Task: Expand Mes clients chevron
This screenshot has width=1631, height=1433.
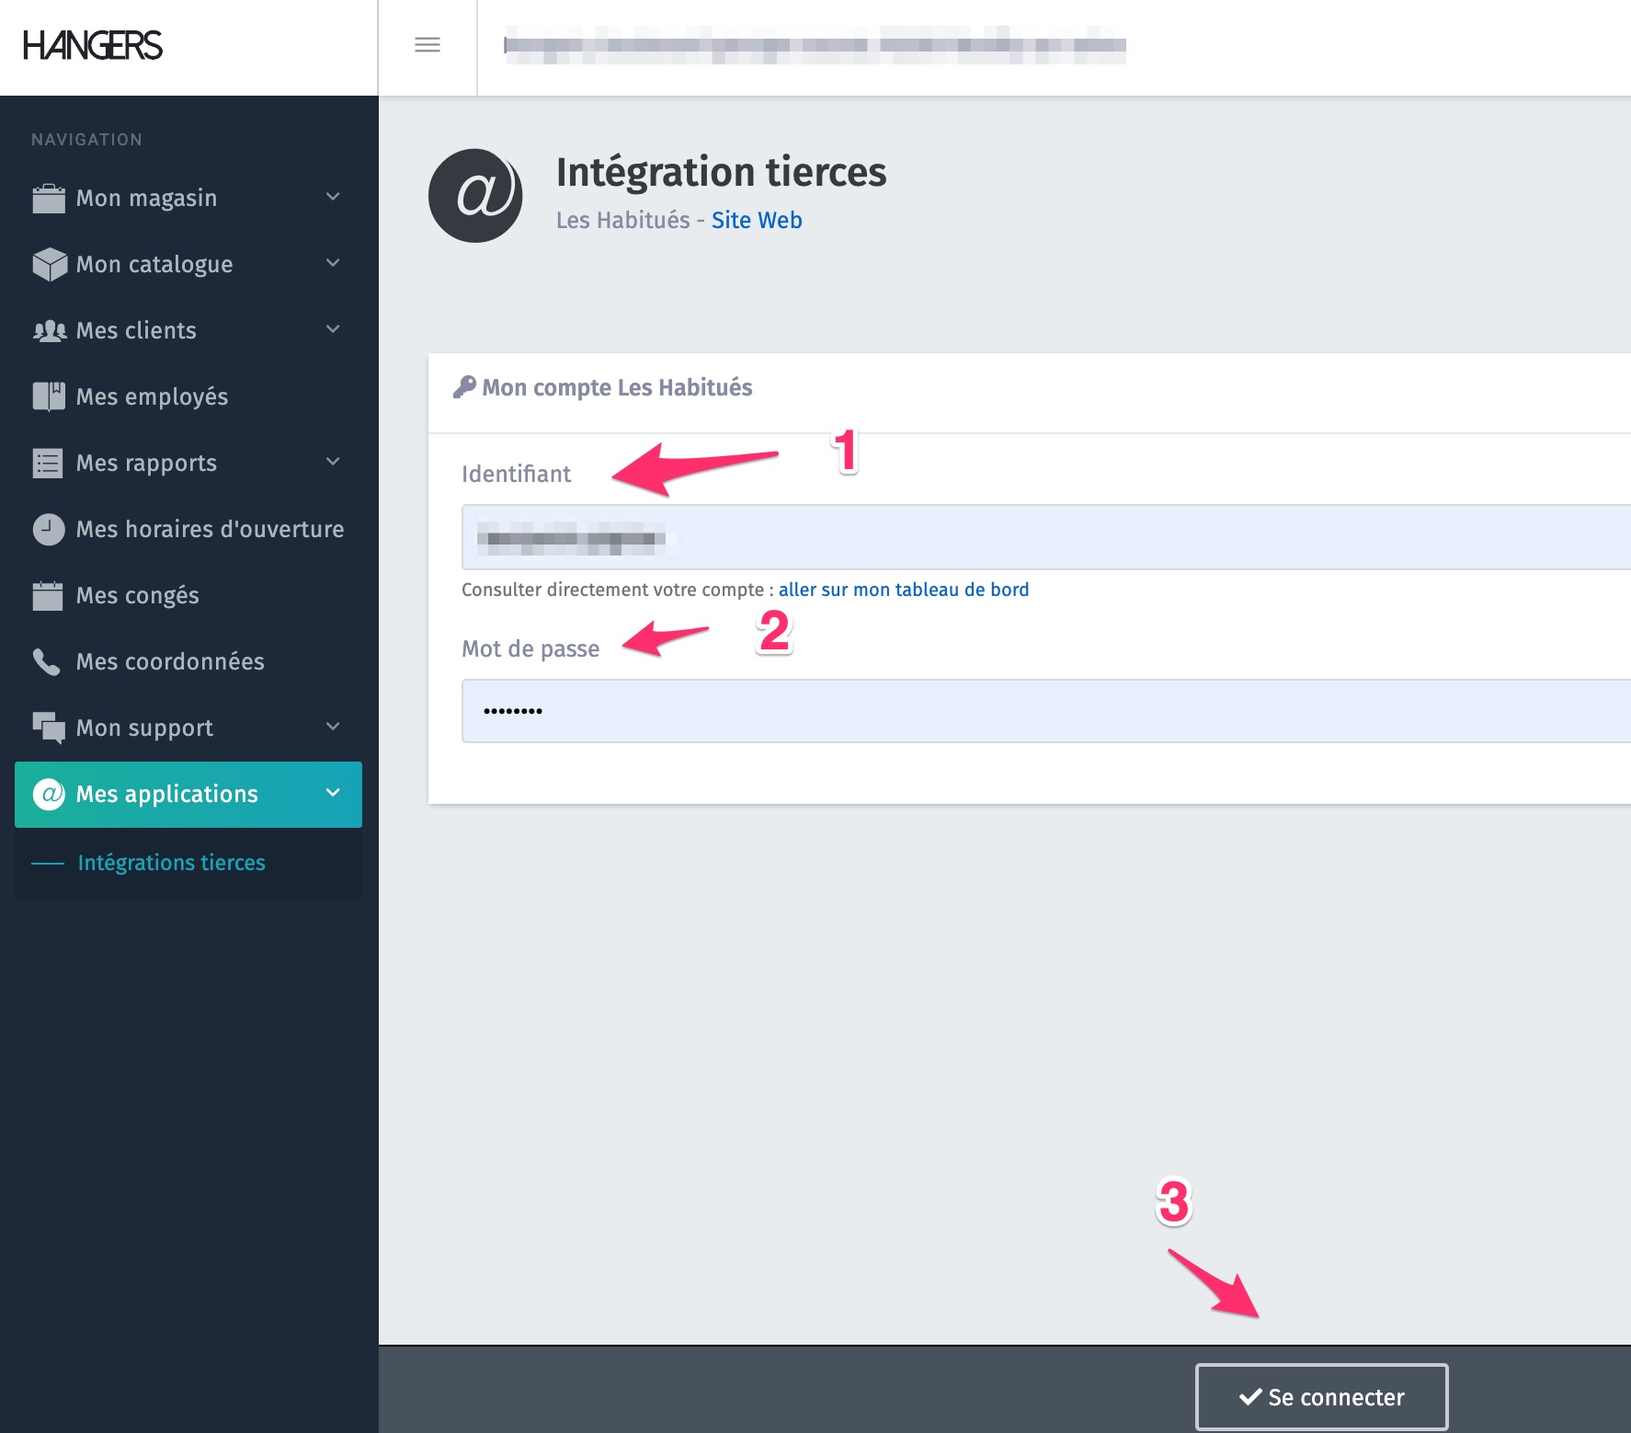Action: (x=333, y=329)
